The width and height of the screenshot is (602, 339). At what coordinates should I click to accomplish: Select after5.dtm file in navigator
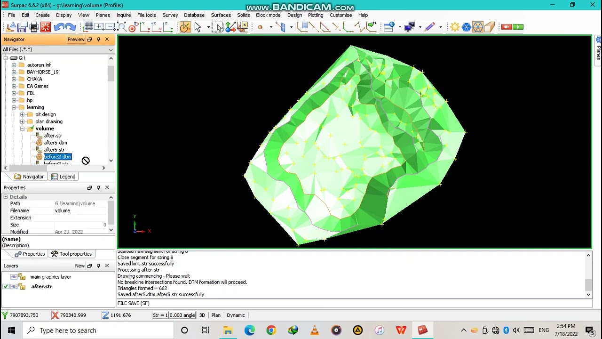pyautogui.click(x=55, y=143)
